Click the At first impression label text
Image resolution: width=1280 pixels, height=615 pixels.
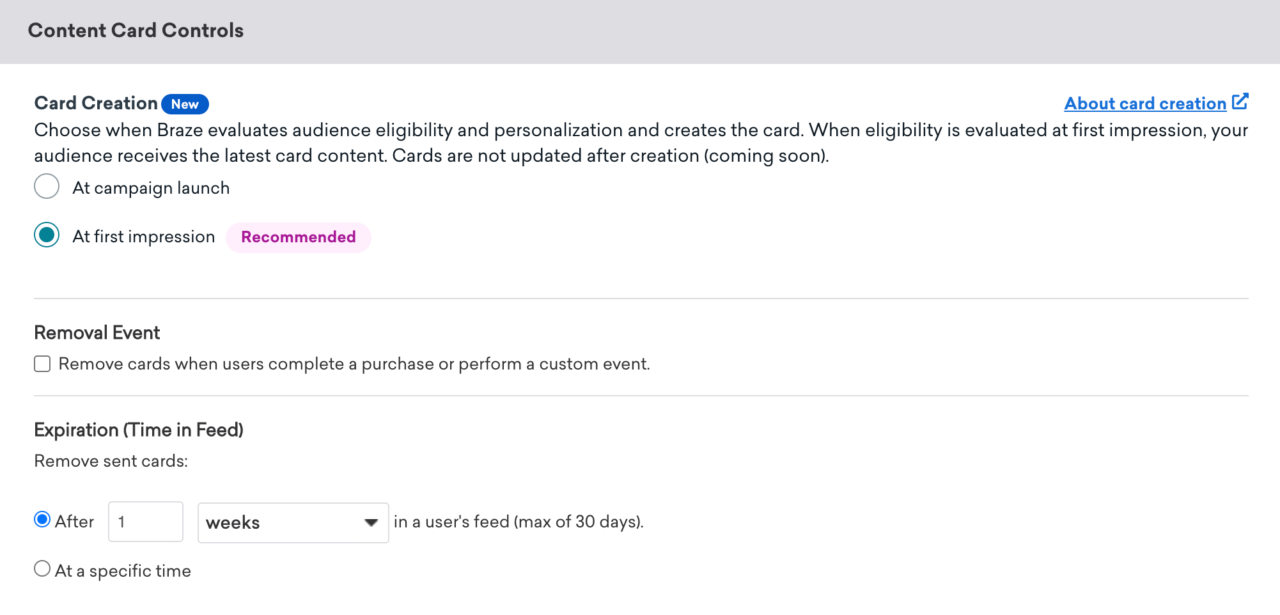(x=144, y=237)
